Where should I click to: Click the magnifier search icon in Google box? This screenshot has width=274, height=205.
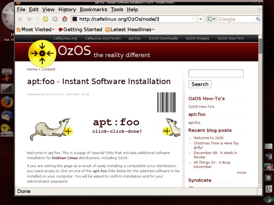coord(258,19)
